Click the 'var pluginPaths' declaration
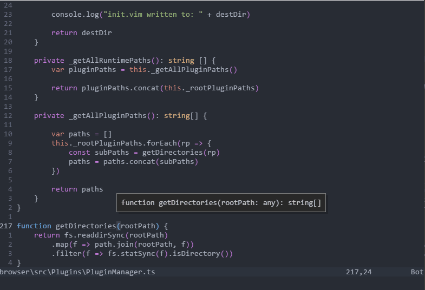Viewport: 425px width, 290px height. (84, 70)
